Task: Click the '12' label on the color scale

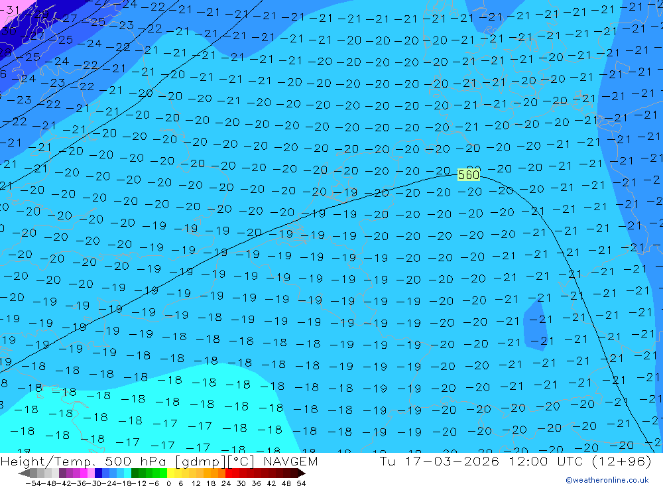Action: pyautogui.click(x=196, y=483)
